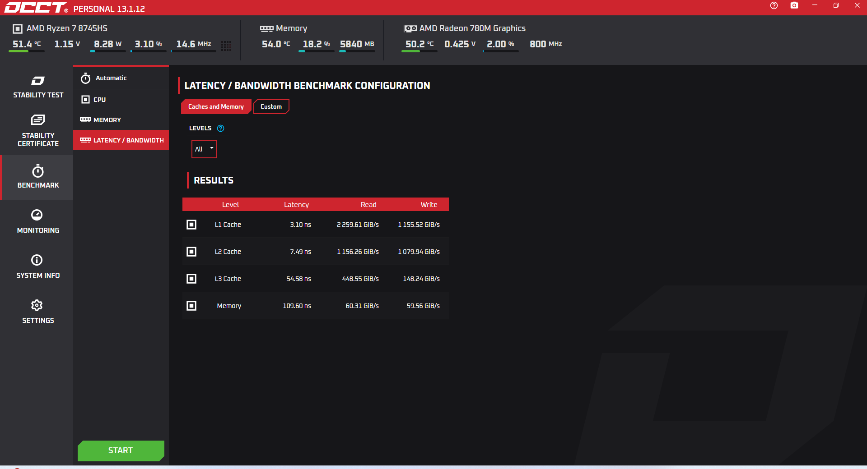This screenshot has height=469, width=867.
Task: Click the GPU usage 2.00 % reading
Action: 501,44
